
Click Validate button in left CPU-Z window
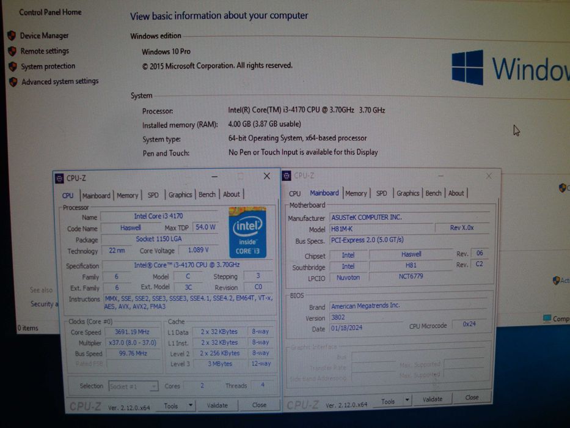coord(217,405)
